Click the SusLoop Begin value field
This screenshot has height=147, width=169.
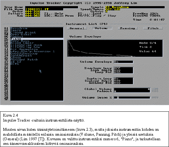pos(123,81)
